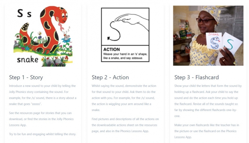Image resolution: width=249 pixels, height=143 pixels.
Task: Select the 'Step 1 - Story' heading
Action: coord(26,77)
